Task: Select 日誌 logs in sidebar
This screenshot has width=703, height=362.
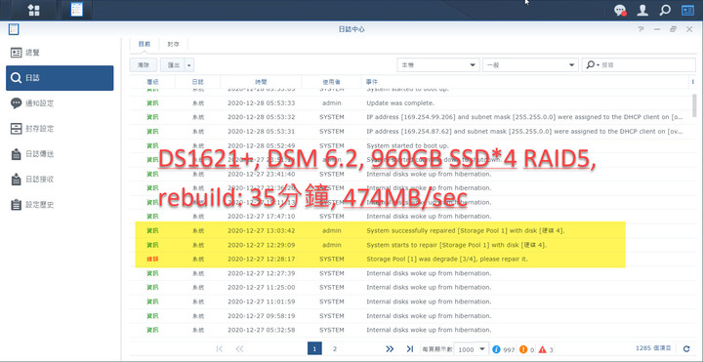Action: 60,78
